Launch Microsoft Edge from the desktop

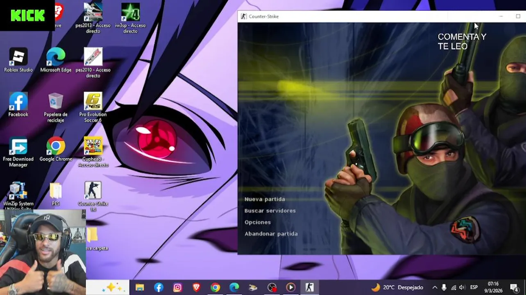[56, 60]
